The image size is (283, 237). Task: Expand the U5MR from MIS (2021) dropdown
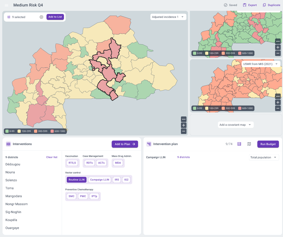tap(260, 64)
